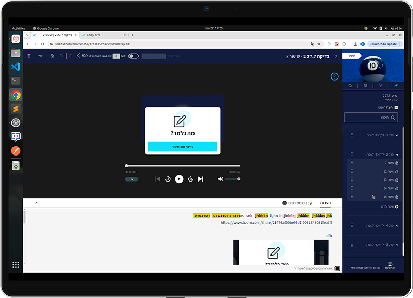Add a new lesson (שיעור חדש)
The width and height of the screenshot is (413, 298).
[x=390, y=206]
